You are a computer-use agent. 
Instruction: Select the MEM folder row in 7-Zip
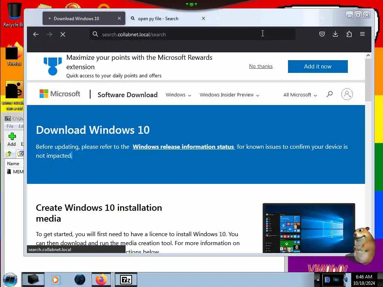pyautogui.click(x=15, y=172)
